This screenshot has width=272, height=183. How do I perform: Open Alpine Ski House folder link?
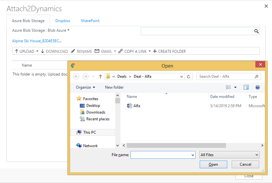(37, 41)
